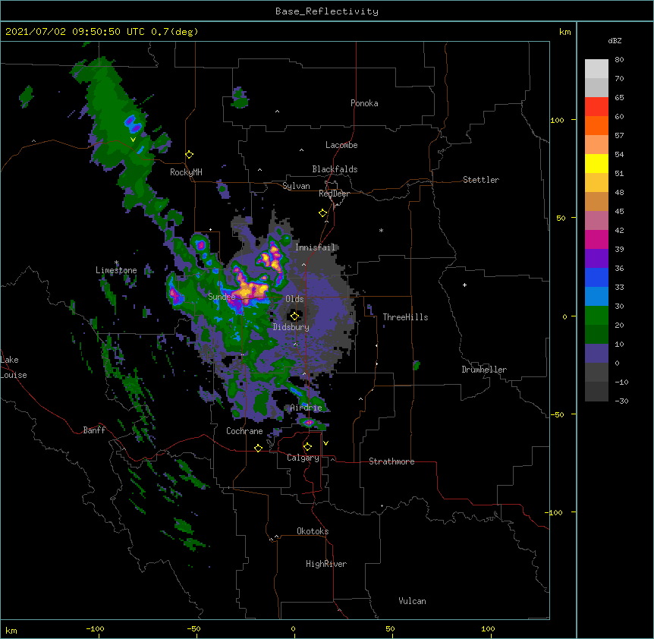Click the Sylvan city label
Image resolution: width=654 pixels, height=639 pixels.
click(x=296, y=186)
